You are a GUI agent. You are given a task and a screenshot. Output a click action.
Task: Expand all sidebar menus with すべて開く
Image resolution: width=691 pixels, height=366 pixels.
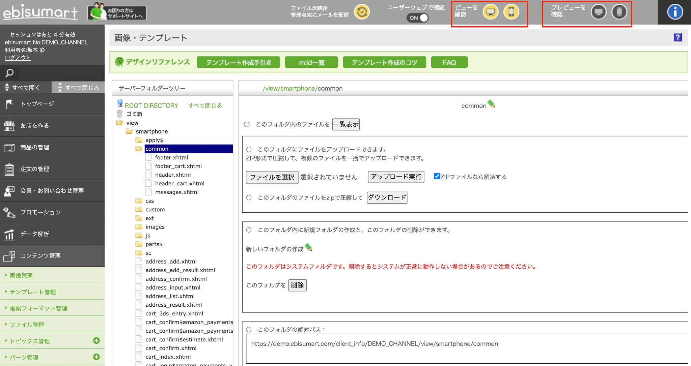(26, 88)
